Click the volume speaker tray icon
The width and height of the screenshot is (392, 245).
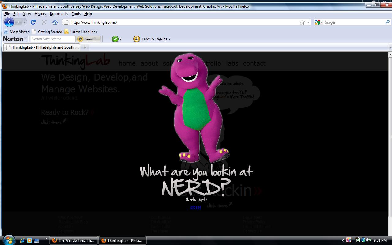click(x=368, y=240)
